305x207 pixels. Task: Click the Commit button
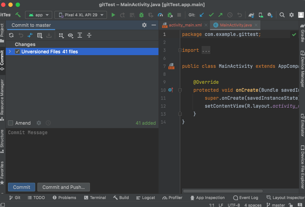point(21,187)
